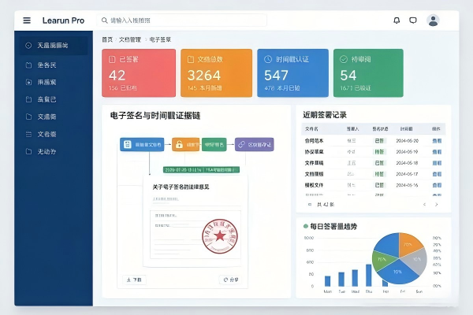Viewport: 473px width, 315px height.
Task: Open view link for 2024-06-20 row
Action: point(437,141)
